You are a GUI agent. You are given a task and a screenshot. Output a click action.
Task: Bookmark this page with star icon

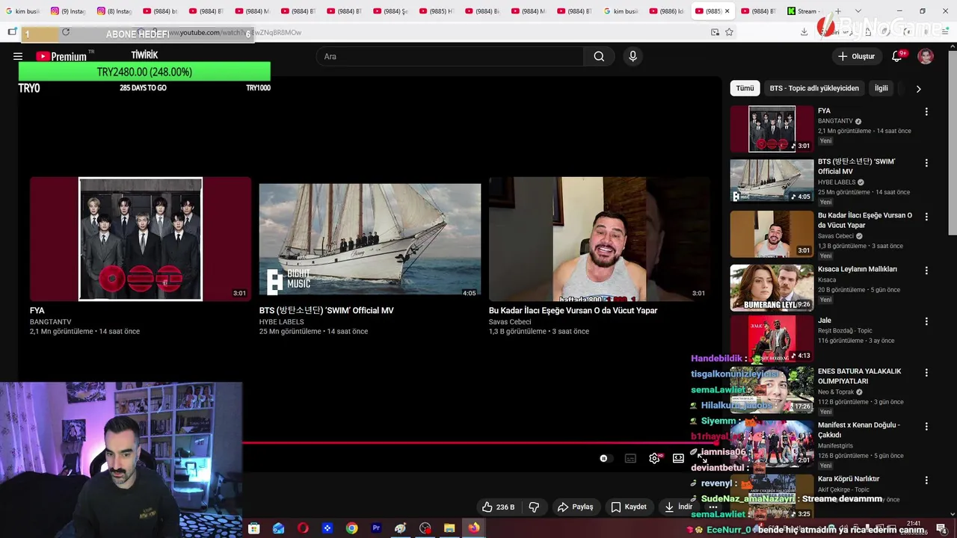[x=729, y=32]
